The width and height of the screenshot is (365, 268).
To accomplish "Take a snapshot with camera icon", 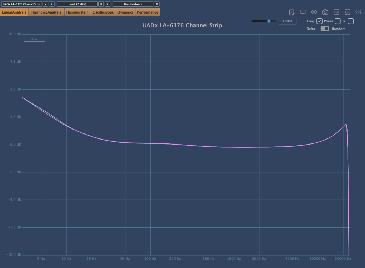I will click(x=325, y=12).
